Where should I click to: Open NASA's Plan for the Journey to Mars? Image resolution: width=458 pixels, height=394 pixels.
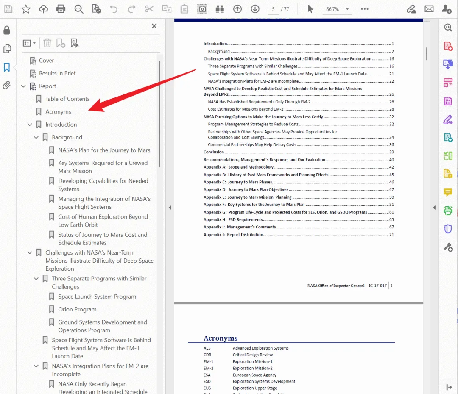point(104,150)
